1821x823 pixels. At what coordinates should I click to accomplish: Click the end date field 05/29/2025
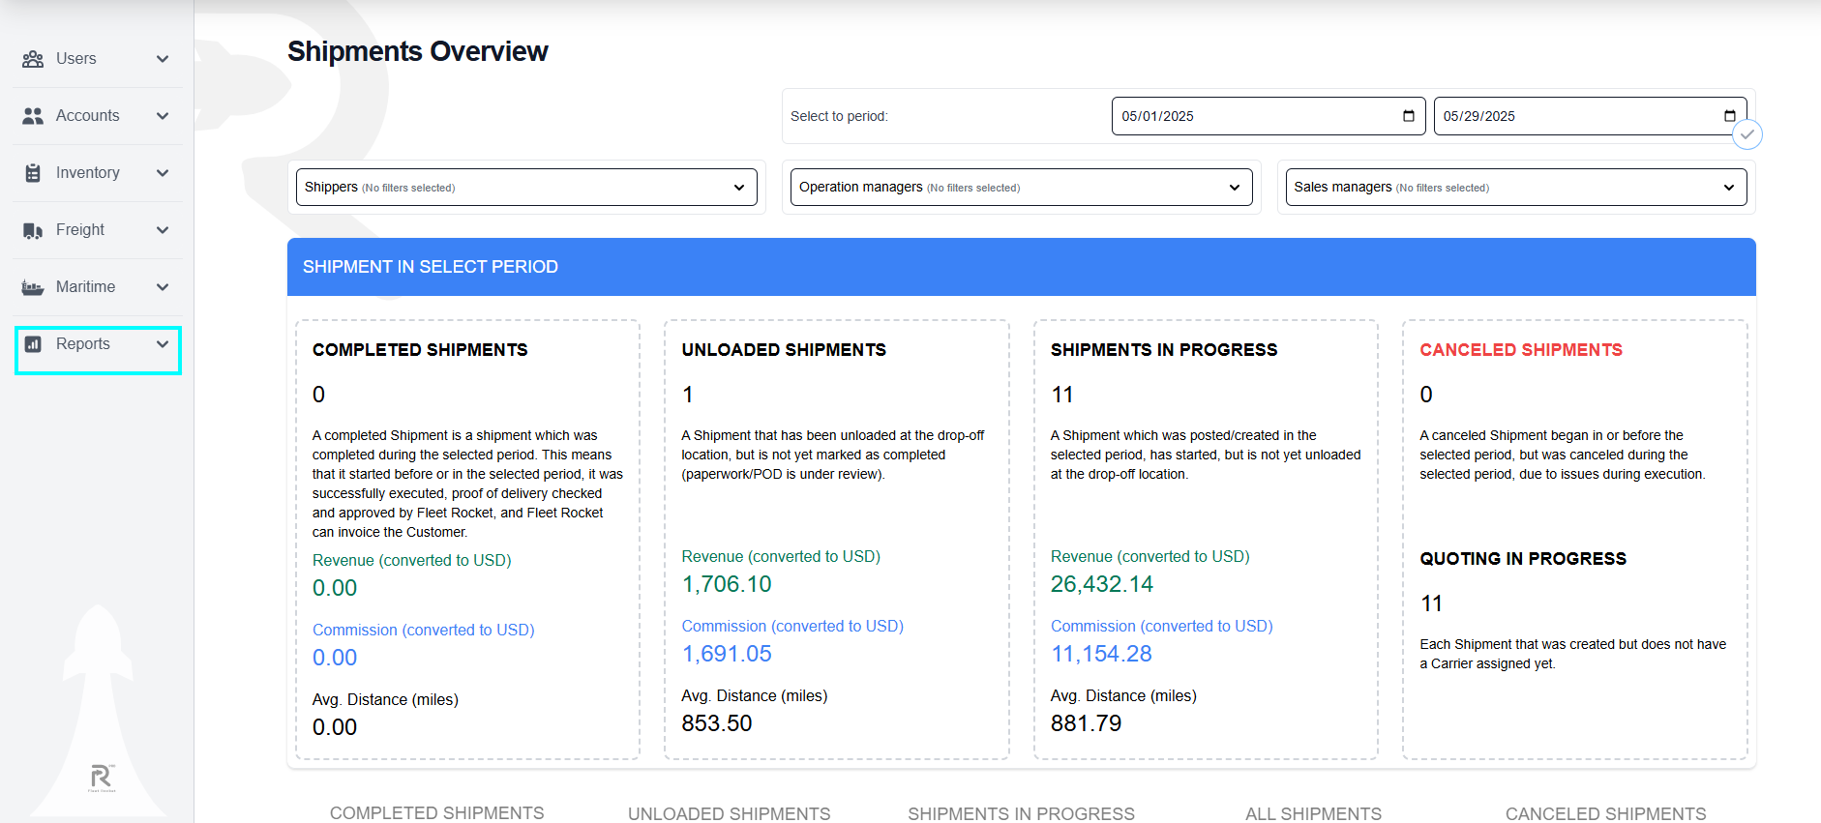pyautogui.click(x=1590, y=116)
